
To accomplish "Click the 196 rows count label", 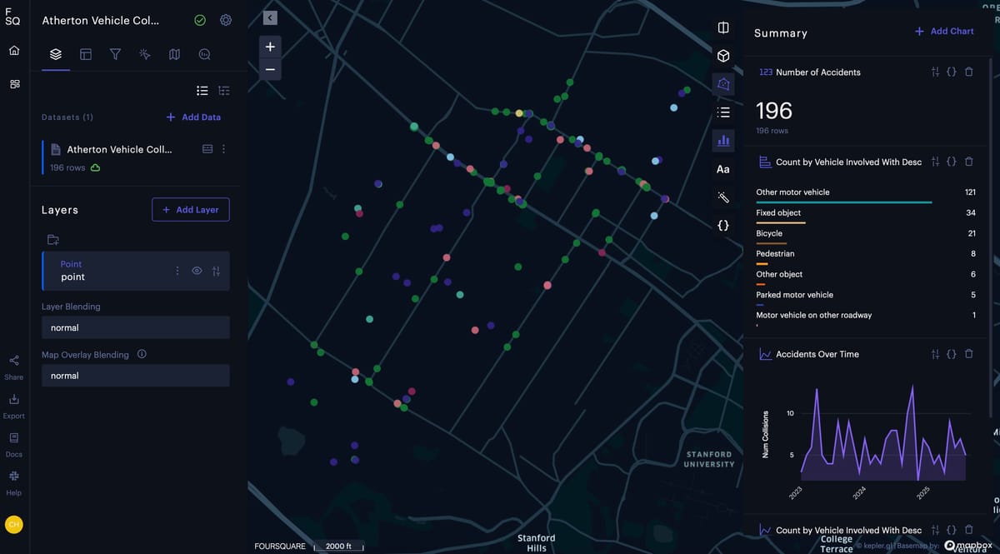I will [67, 167].
